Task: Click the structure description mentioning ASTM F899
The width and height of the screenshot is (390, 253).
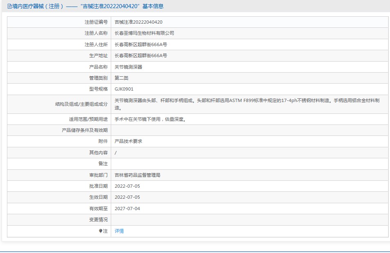Action: pyautogui.click(x=247, y=104)
